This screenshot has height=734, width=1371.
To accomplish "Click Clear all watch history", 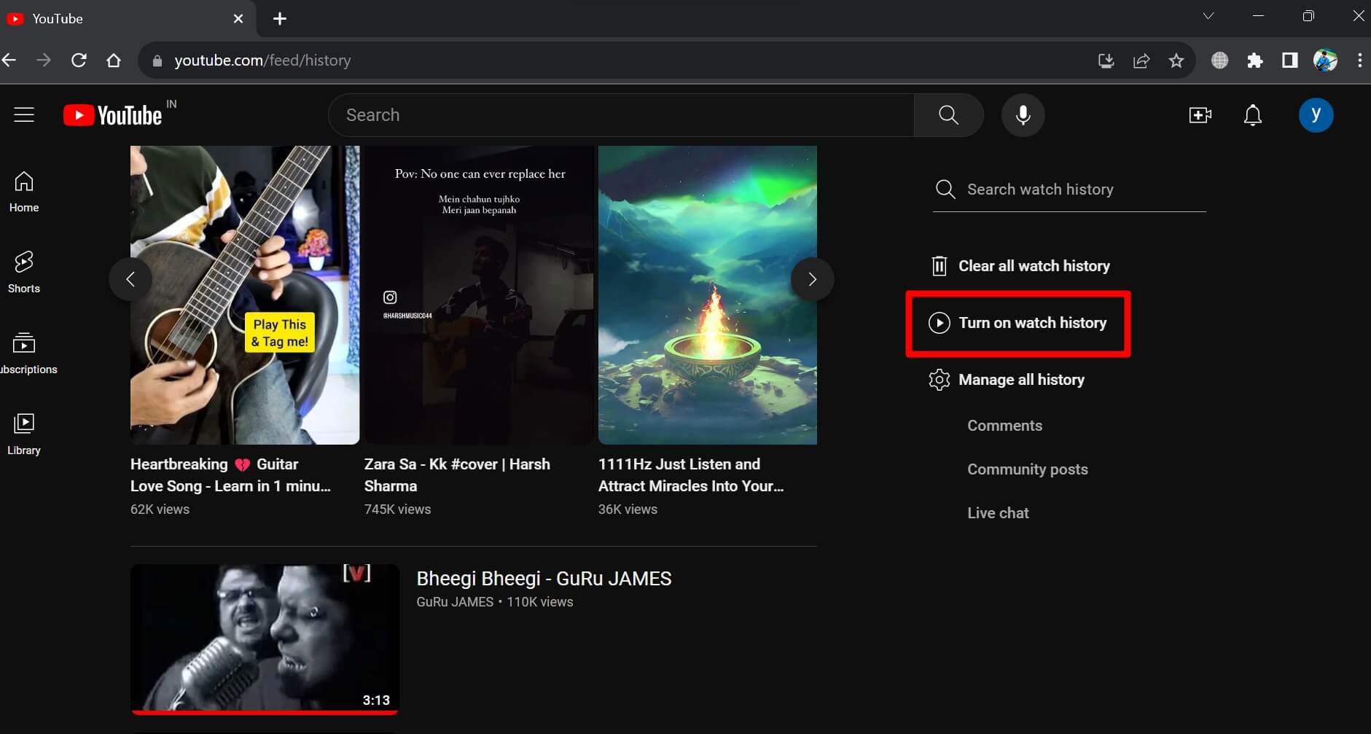I will coord(1034,265).
